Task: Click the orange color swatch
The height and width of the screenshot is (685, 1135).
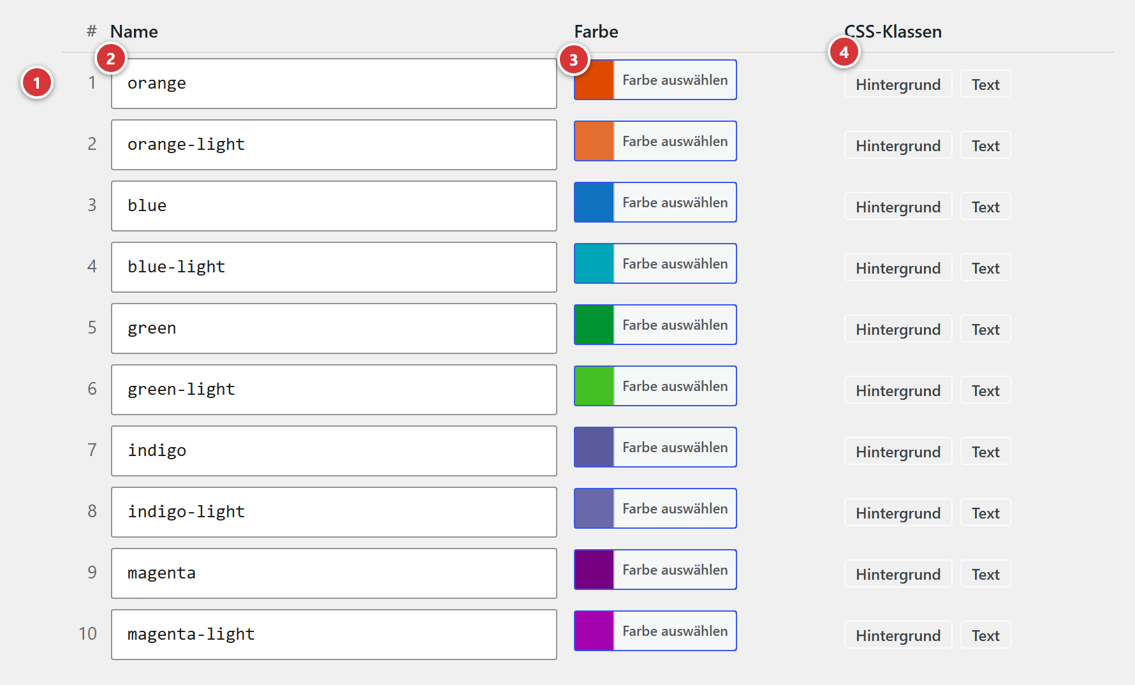Action: coord(594,80)
